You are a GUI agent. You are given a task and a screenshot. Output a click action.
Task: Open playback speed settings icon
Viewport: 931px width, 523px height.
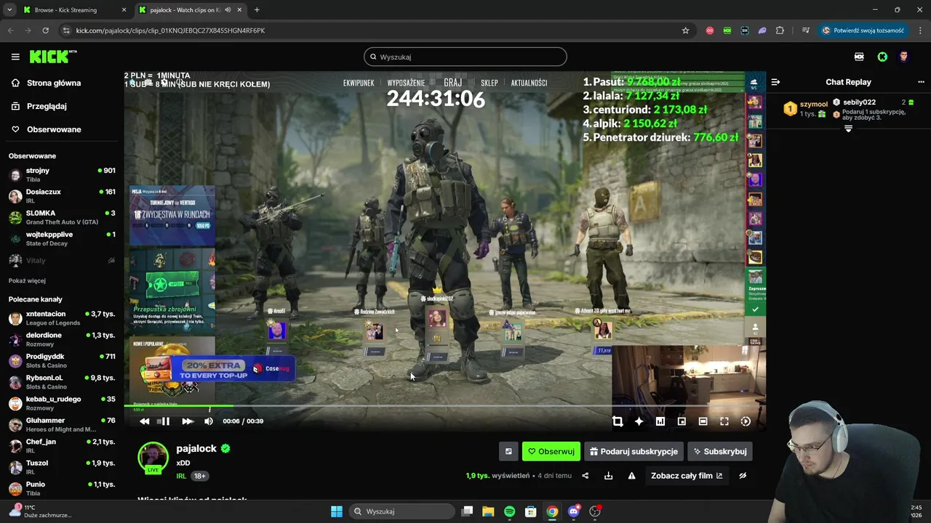(x=746, y=421)
